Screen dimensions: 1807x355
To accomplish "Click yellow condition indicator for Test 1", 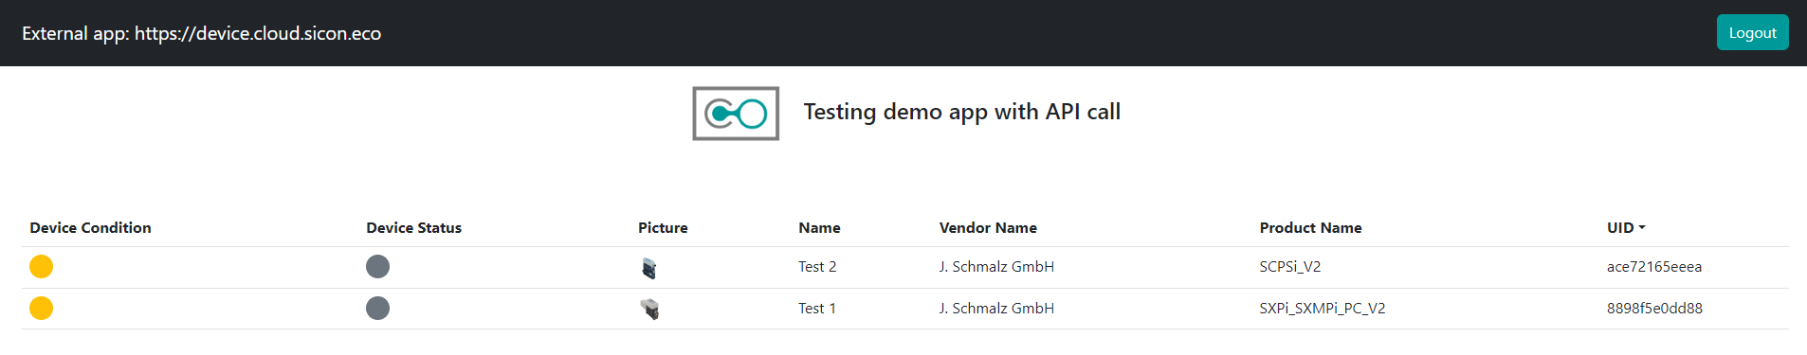I will pyautogui.click(x=41, y=309).
